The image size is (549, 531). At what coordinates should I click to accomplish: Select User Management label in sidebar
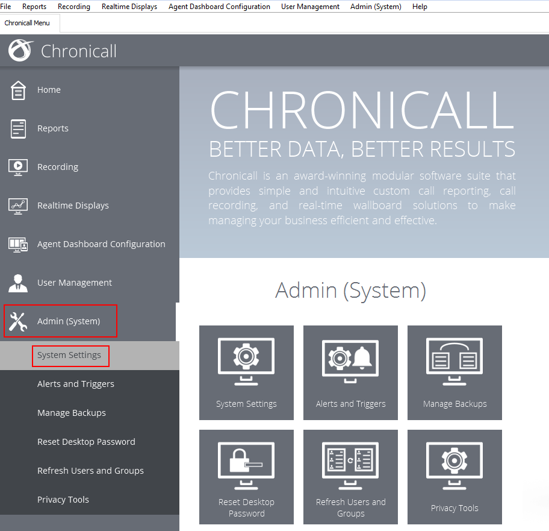tap(75, 283)
